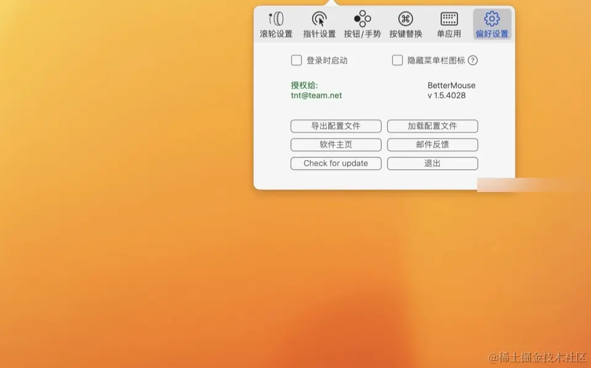Click the help question mark icon
591x368 pixels.
473,60
